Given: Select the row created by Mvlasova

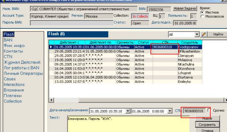Looking at the screenshot, I should pyautogui.click(x=125, y=60).
